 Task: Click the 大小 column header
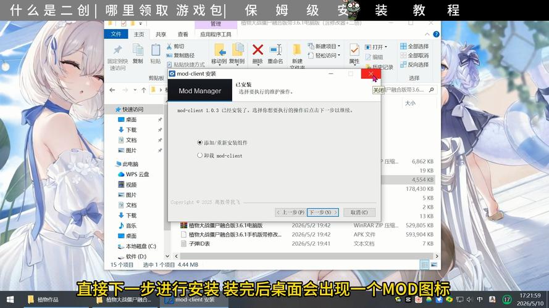410,103
